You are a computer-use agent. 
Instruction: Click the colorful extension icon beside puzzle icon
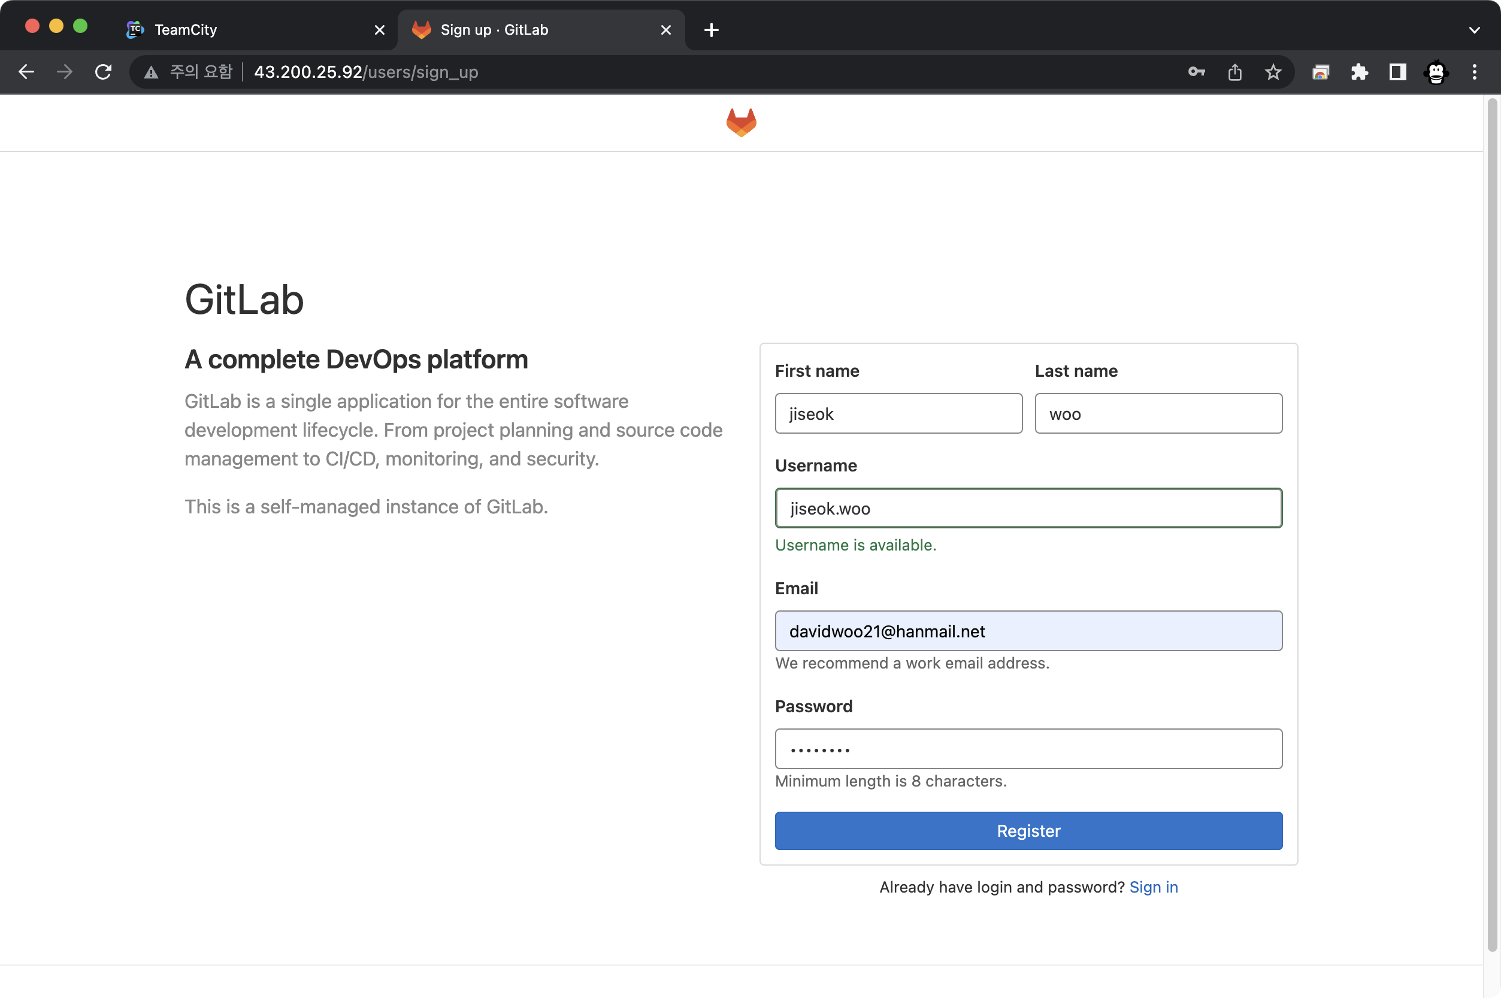pyautogui.click(x=1320, y=72)
